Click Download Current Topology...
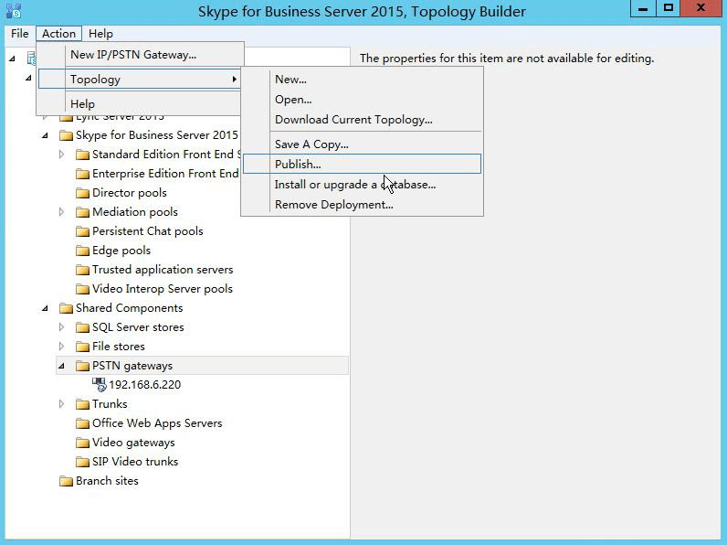 click(362, 120)
